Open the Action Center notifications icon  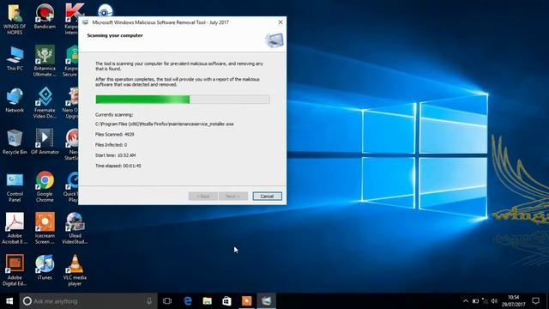pos(535,301)
